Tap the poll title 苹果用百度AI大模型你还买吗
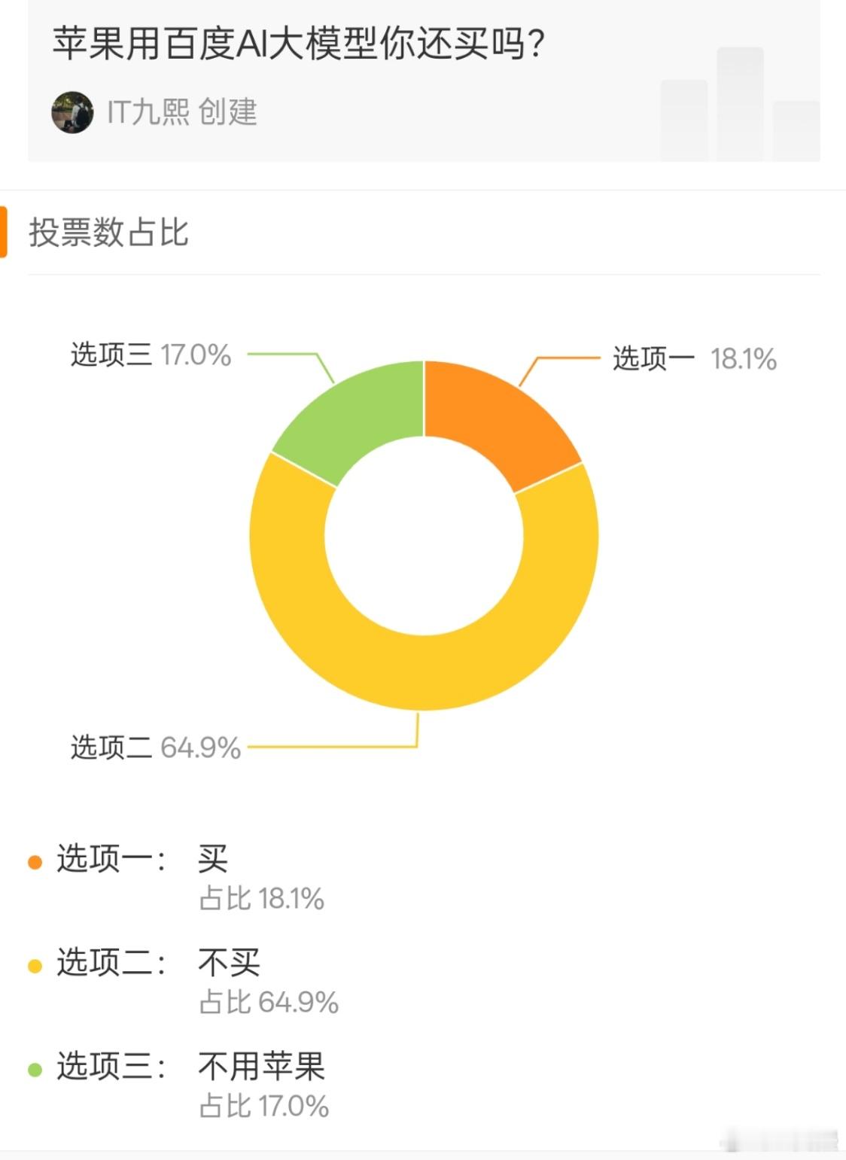The width and height of the screenshot is (846, 1160). click(298, 44)
